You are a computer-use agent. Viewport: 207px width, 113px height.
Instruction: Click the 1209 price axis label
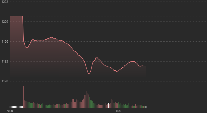click(x=5, y=22)
